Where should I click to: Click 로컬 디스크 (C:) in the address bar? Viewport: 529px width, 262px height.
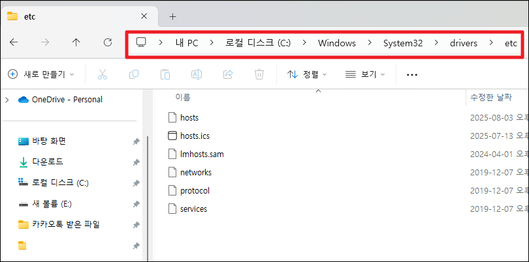(258, 43)
